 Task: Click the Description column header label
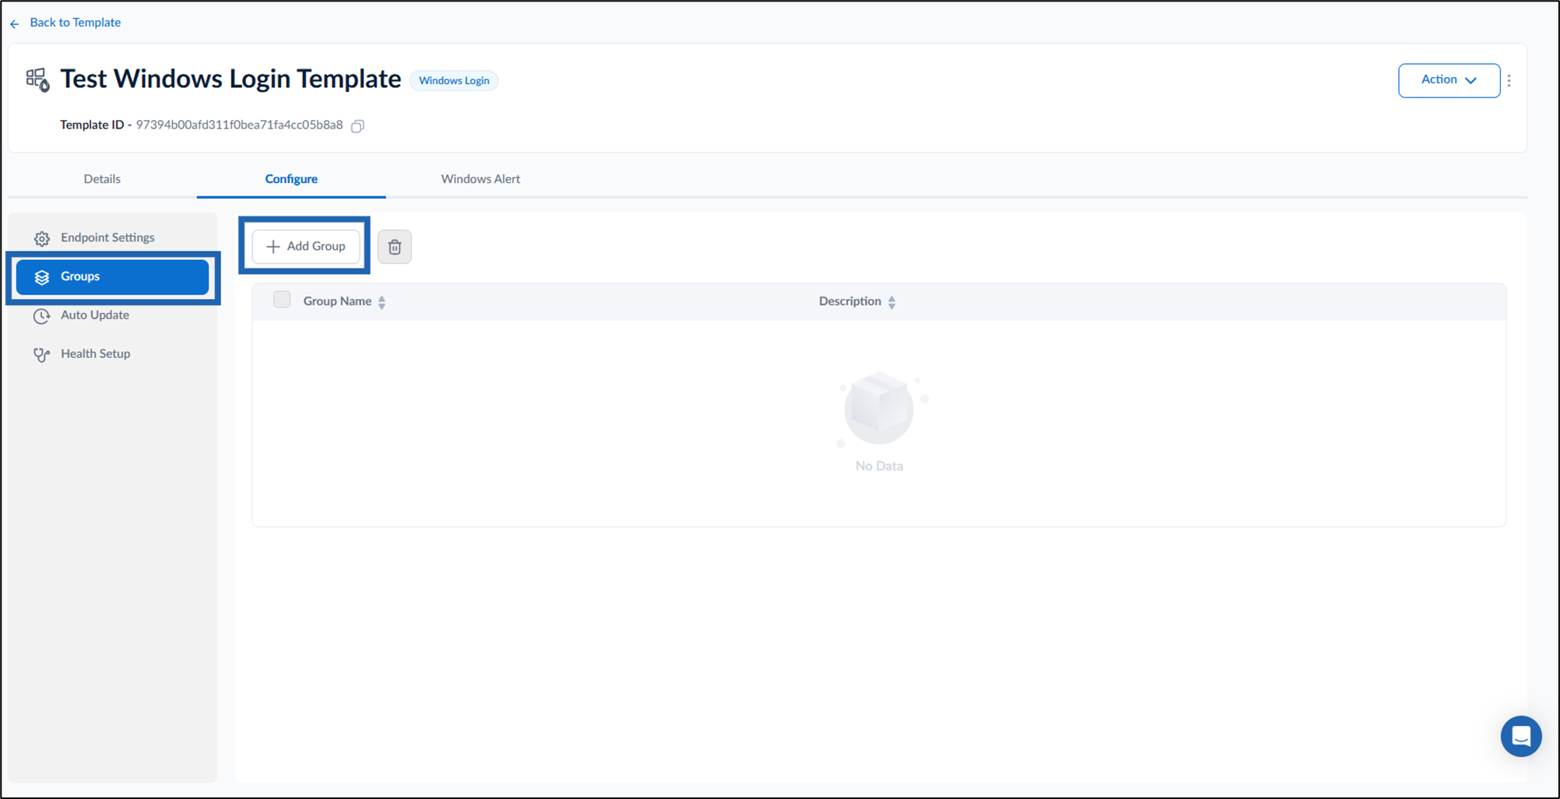[x=850, y=301]
